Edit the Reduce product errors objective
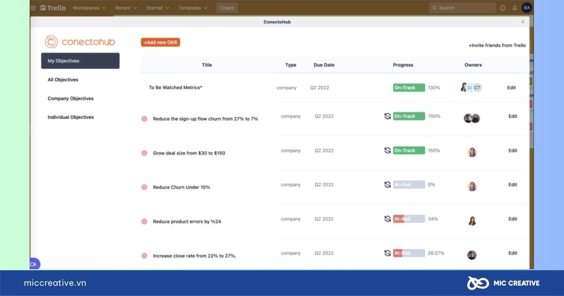The image size is (564, 296). [513, 219]
